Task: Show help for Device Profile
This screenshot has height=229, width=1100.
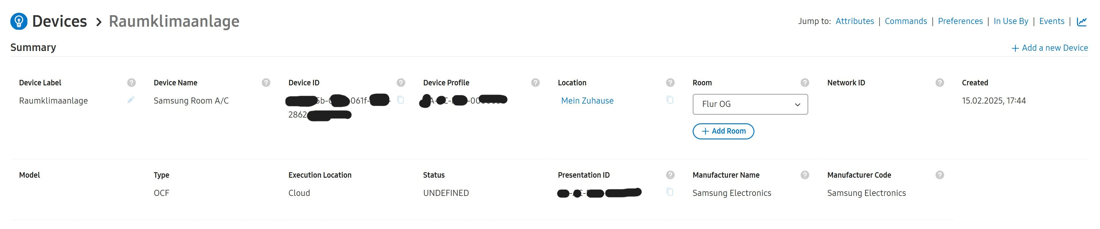Action: pos(536,83)
